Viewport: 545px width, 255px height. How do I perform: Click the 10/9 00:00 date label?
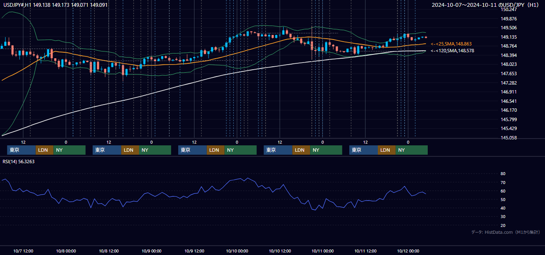point(151,251)
